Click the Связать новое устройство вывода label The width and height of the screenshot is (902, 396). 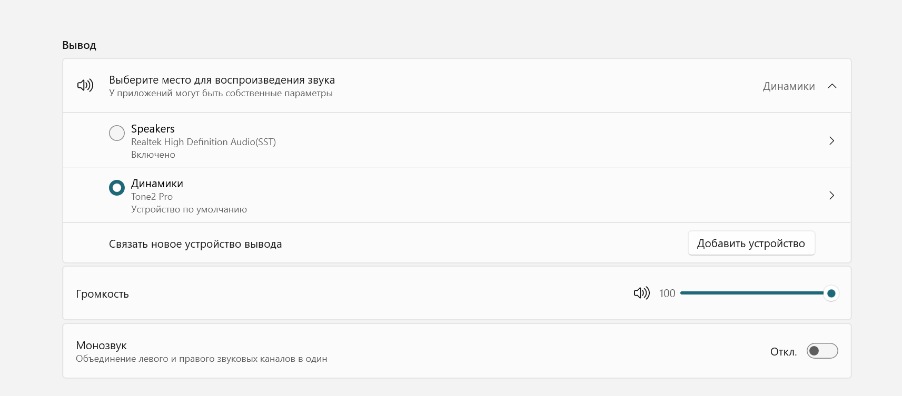pos(195,244)
